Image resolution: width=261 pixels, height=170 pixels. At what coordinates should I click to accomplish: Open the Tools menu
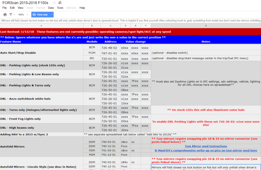click(60, 8)
